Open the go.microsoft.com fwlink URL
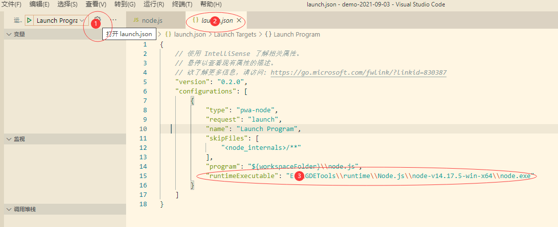558x227 pixels. [x=358, y=73]
